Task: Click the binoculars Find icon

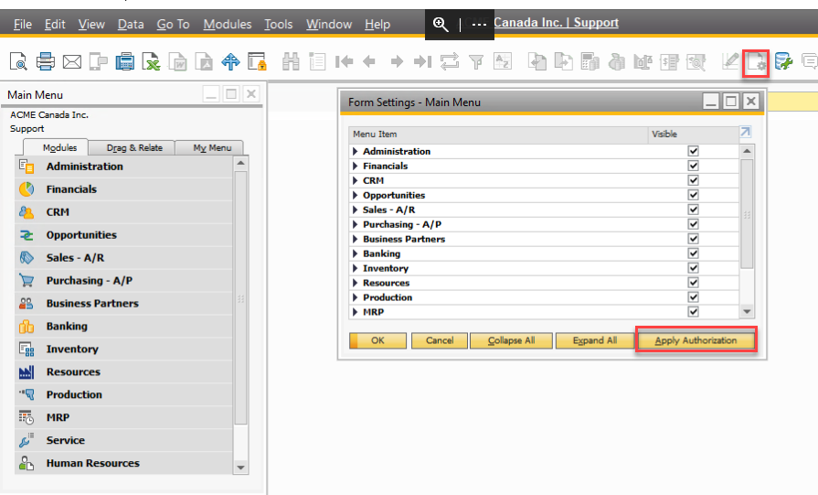Action: click(x=291, y=61)
